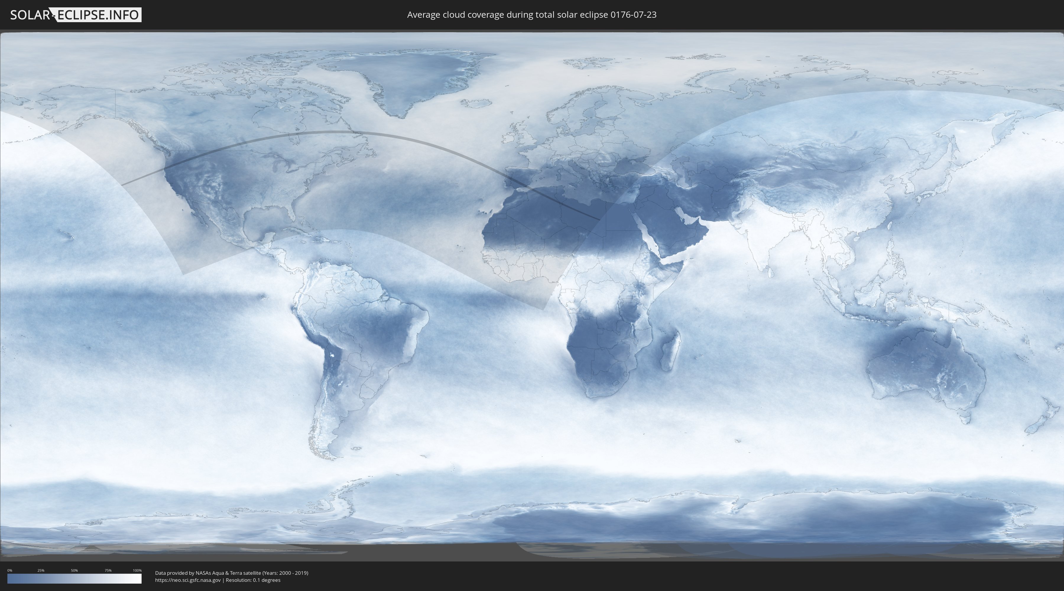1064x591 pixels.
Task: Click the map title about eclipse 0176-07-23
Action: pos(532,15)
